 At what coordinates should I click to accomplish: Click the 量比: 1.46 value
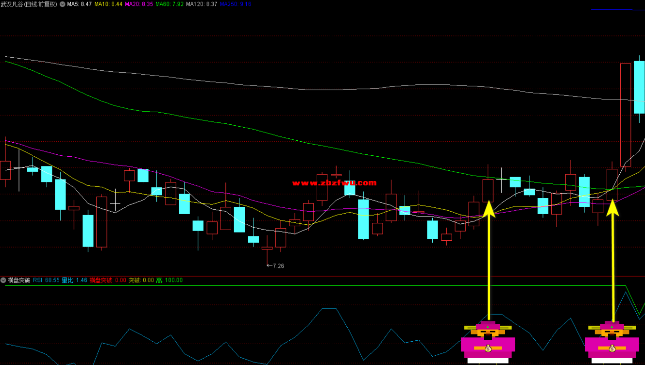(x=74, y=280)
